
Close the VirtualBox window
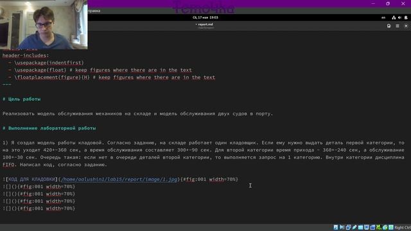403,4
